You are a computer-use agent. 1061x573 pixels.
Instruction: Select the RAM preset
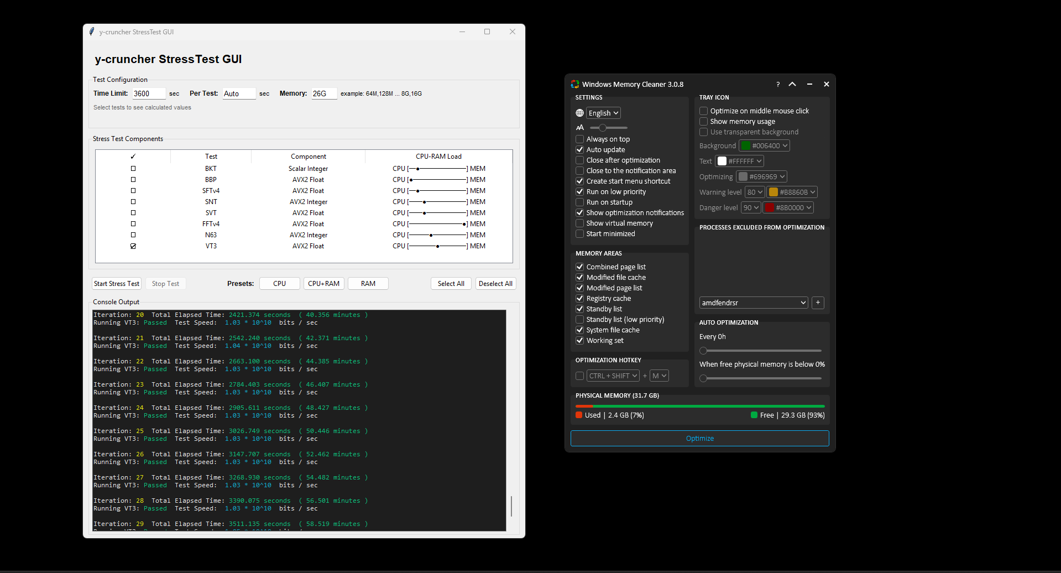pyautogui.click(x=368, y=283)
